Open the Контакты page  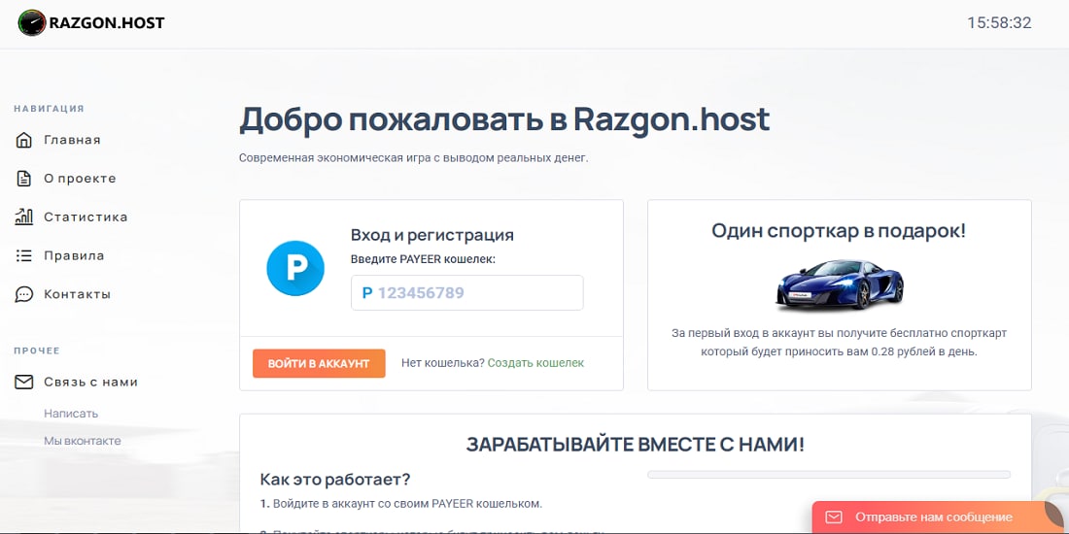coord(77,294)
